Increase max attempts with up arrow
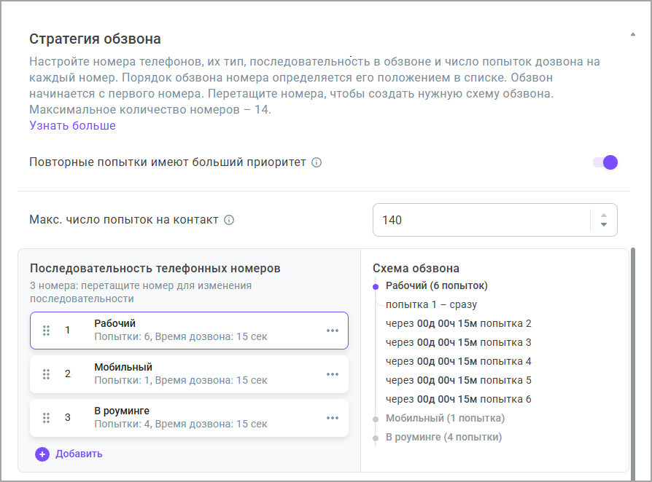The image size is (652, 482). point(603,215)
